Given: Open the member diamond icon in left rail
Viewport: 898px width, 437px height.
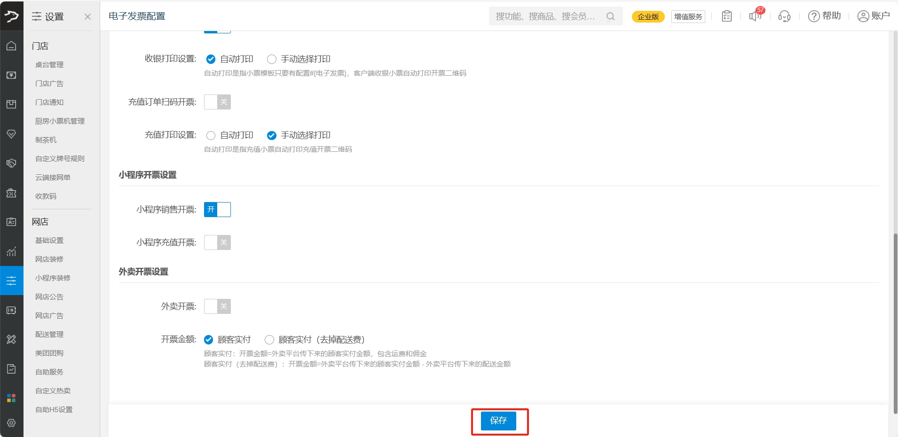Looking at the screenshot, I should pyautogui.click(x=11, y=134).
